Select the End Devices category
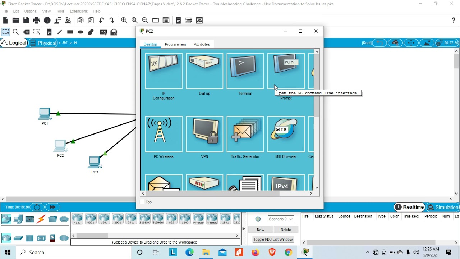 click(x=18, y=219)
